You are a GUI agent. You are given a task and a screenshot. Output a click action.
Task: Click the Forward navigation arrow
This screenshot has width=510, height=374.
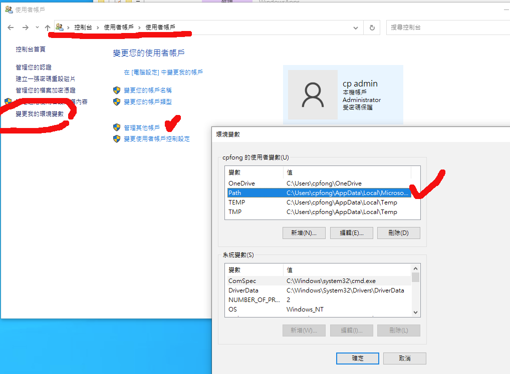point(25,27)
